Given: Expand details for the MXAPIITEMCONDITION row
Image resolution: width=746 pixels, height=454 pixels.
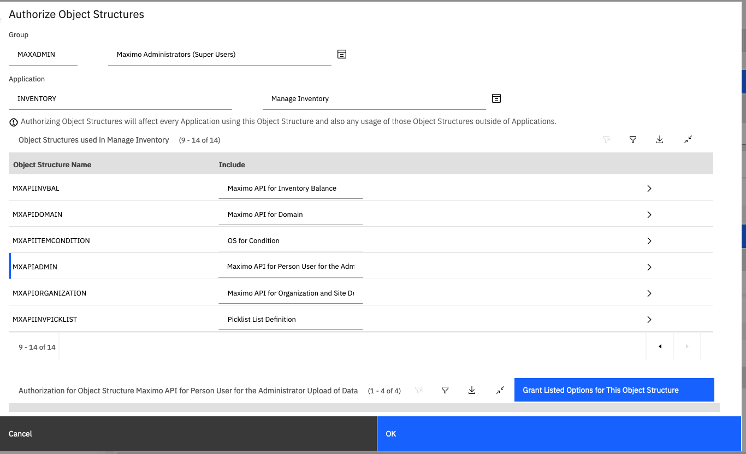Looking at the screenshot, I should [x=649, y=241].
